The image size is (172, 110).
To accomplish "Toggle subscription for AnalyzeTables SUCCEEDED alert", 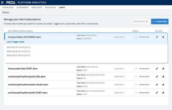I will [135, 37].
